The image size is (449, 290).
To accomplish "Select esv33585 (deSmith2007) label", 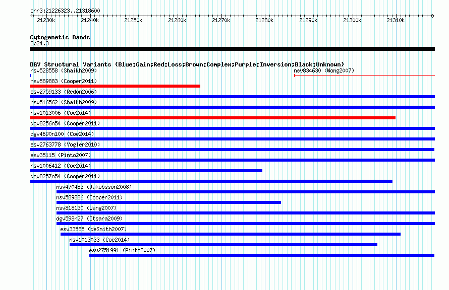I will [93, 229].
